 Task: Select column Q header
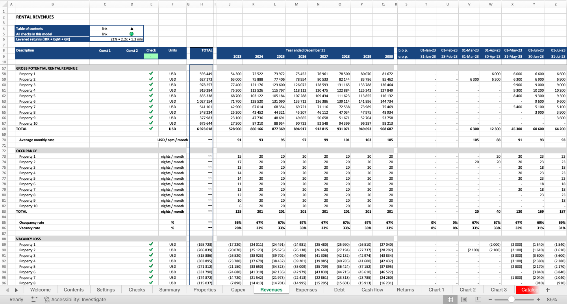383,4
